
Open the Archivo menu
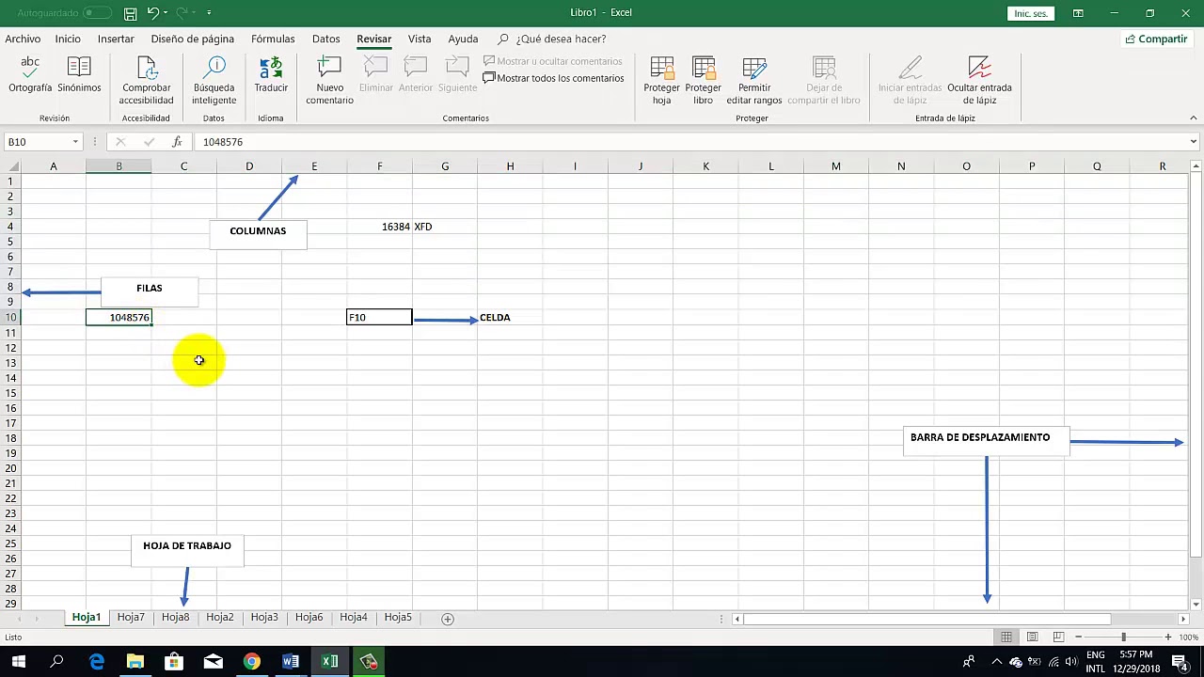[23, 39]
